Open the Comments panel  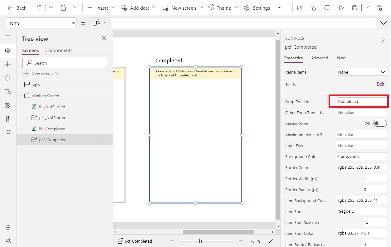(327, 7)
